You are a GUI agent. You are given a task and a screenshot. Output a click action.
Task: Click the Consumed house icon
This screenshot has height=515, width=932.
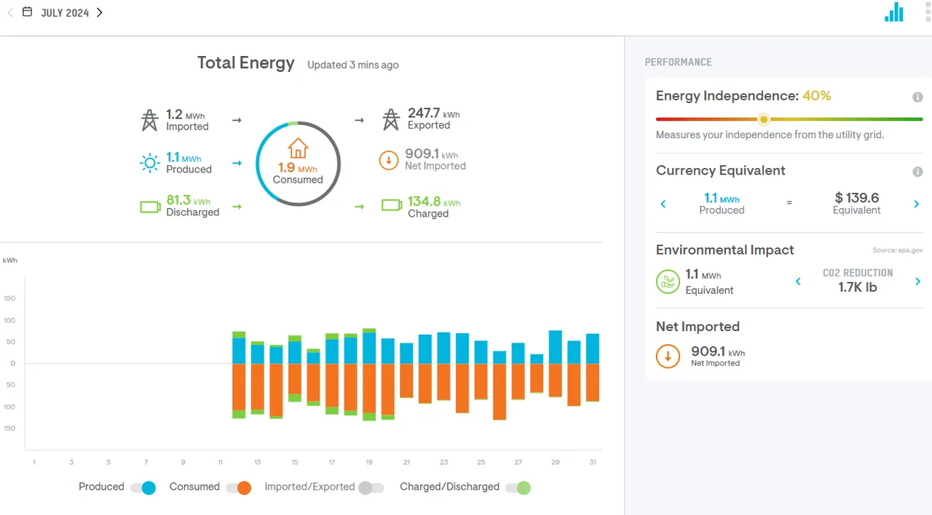click(x=298, y=148)
